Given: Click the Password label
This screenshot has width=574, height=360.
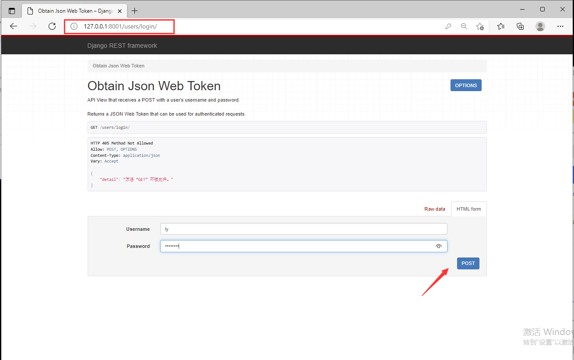Looking at the screenshot, I should click(138, 246).
